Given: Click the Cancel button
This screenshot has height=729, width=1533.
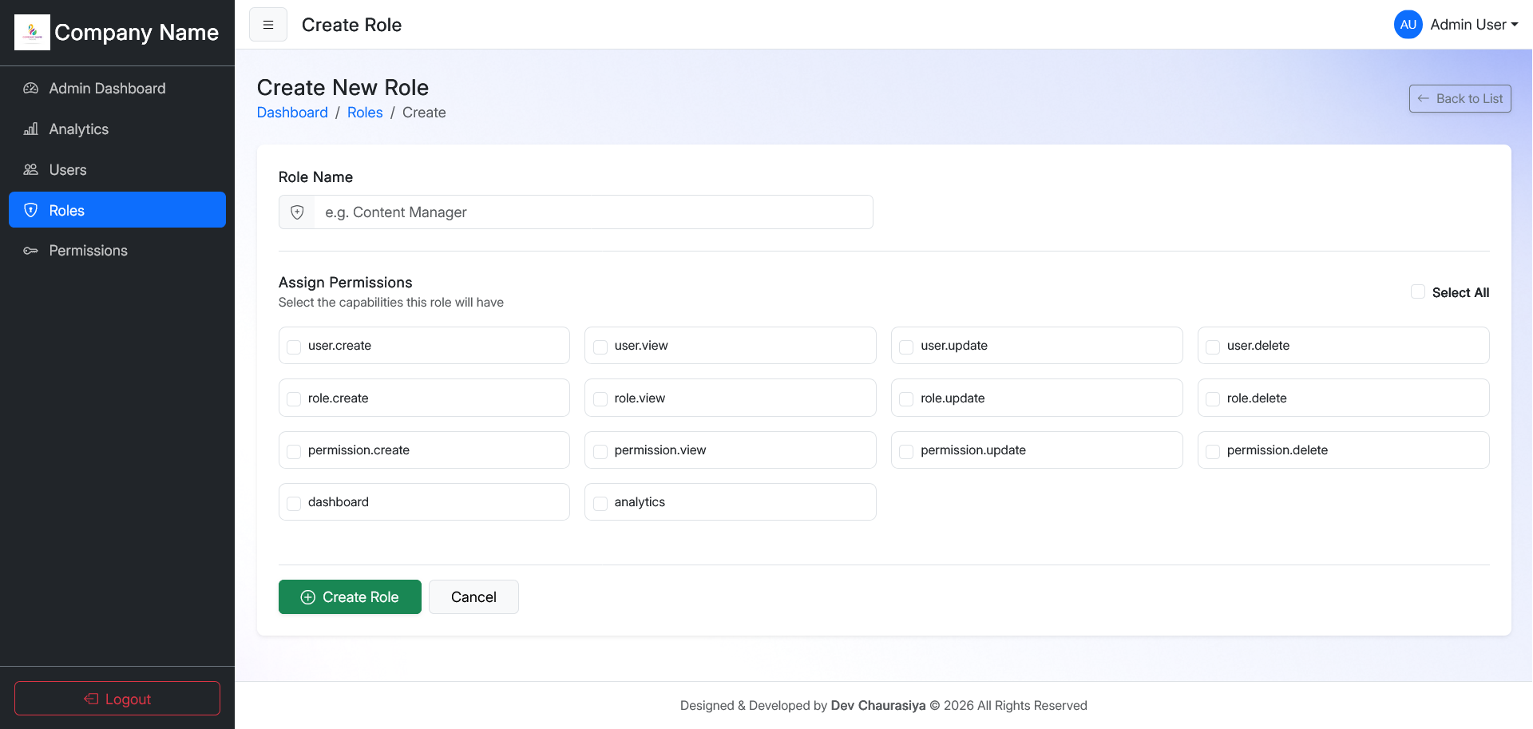Looking at the screenshot, I should click(473, 597).
